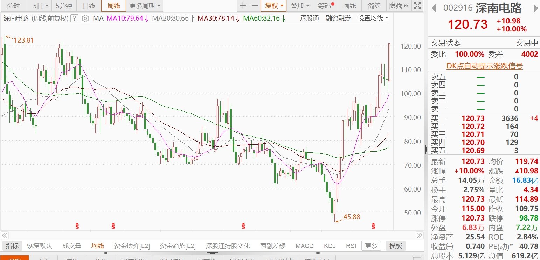Viewport: 540px width, 260px height.
Task: Click 恢复默认 to reset indicators
Action: coord(39,246)
